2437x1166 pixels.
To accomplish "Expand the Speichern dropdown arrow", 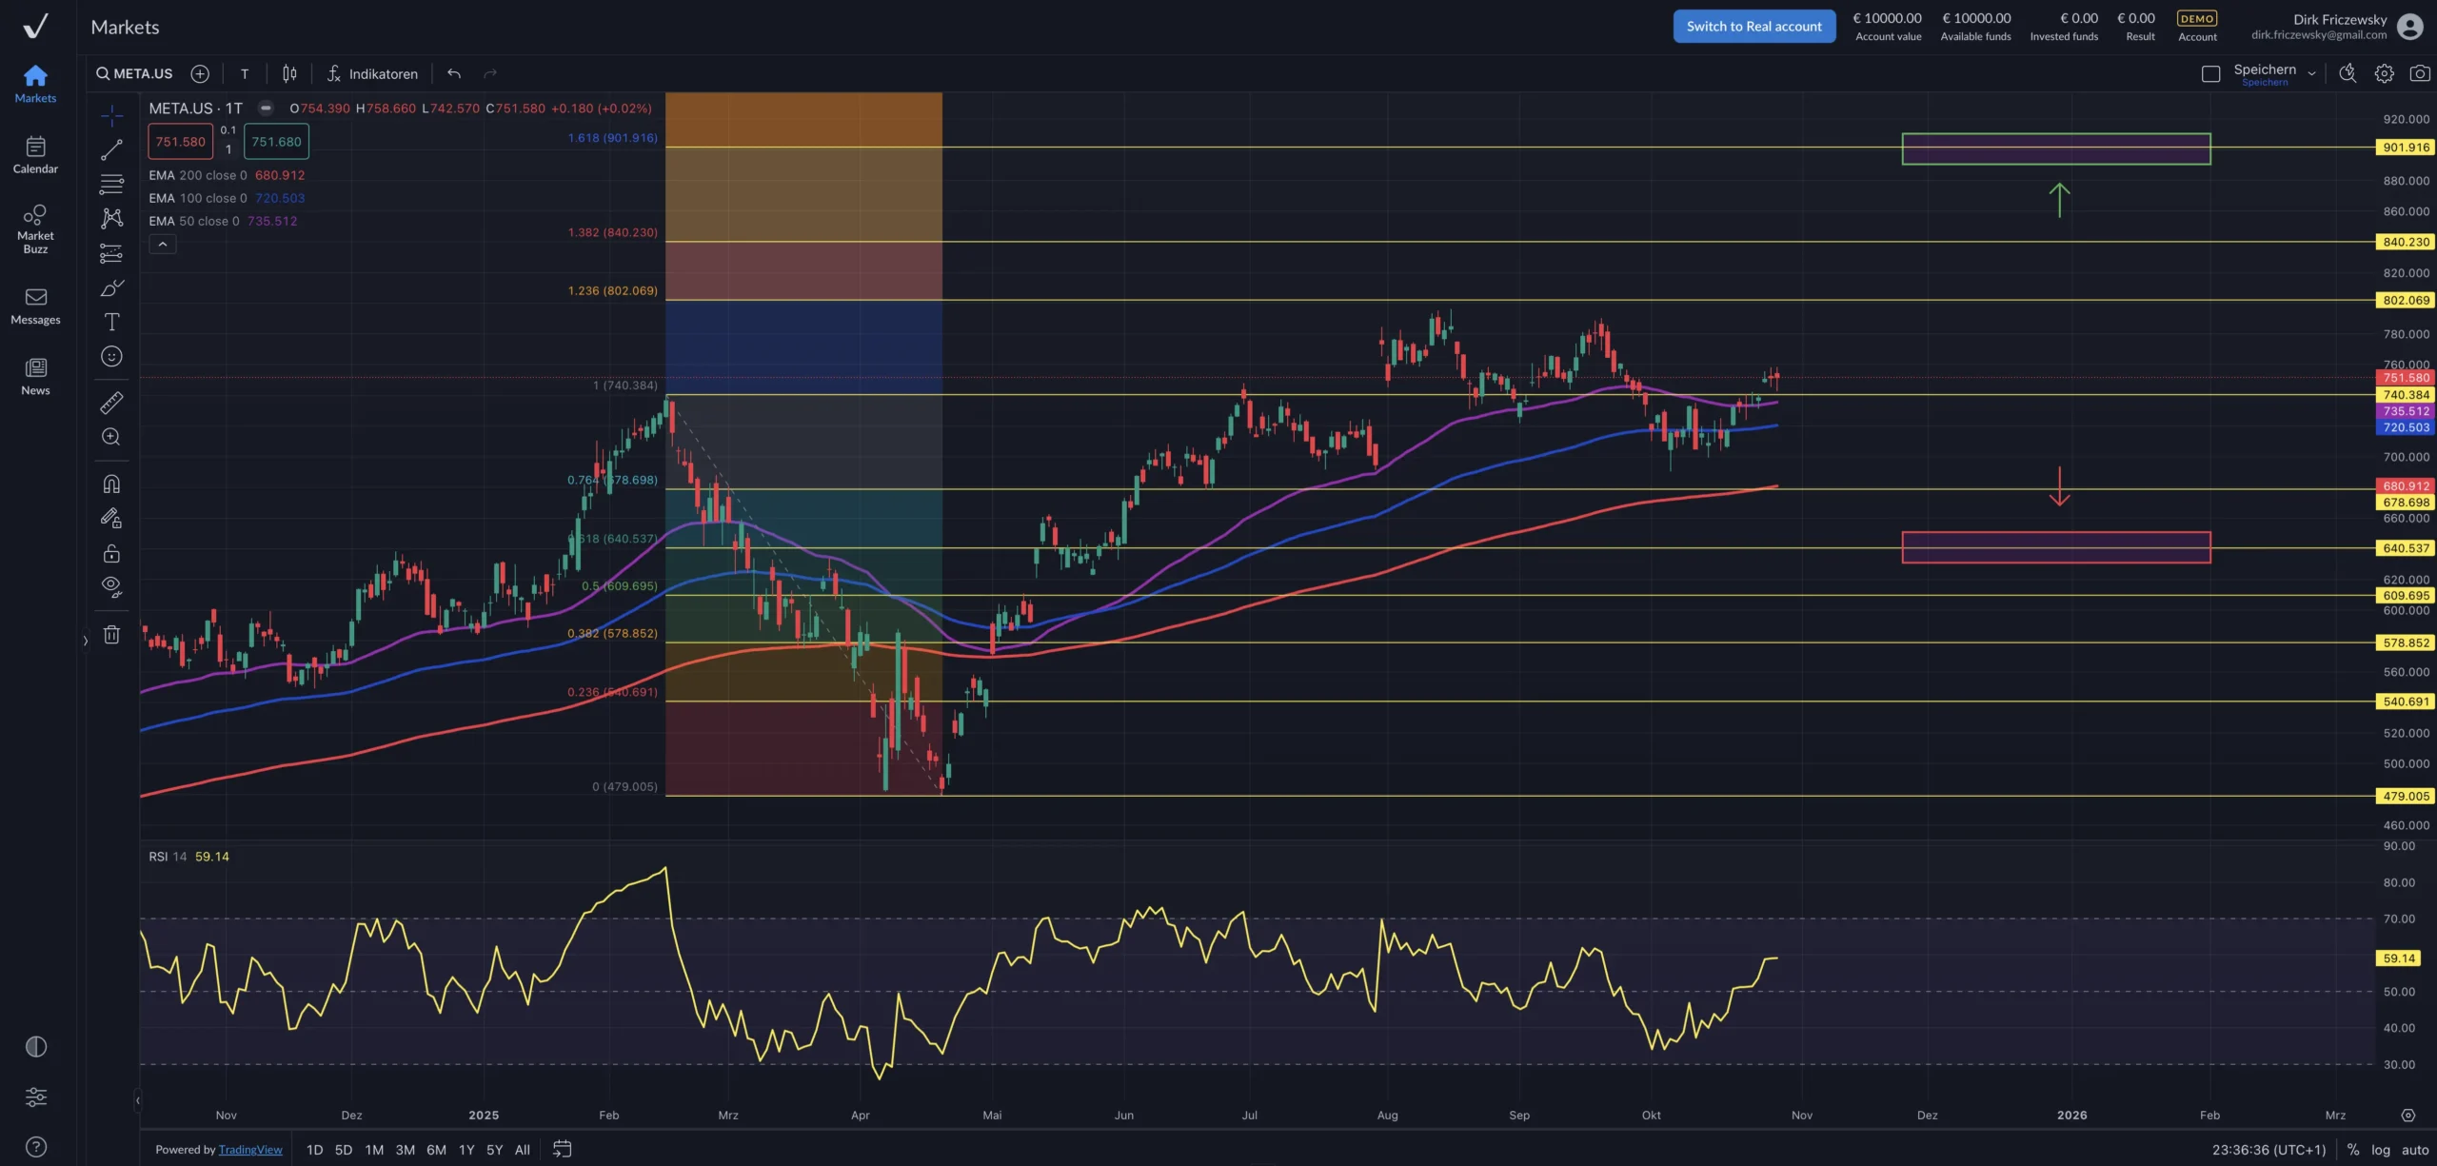I will coord(2311,73).
